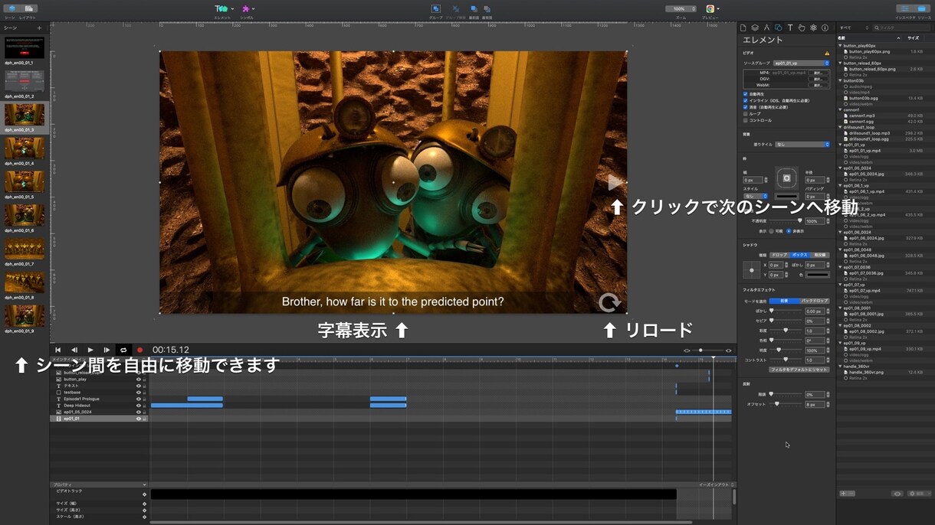The width and height of the screenshot is (935, 525).
Task: Open the resources gear options menu
Action: pyautogui.click(x=918, y=494)
